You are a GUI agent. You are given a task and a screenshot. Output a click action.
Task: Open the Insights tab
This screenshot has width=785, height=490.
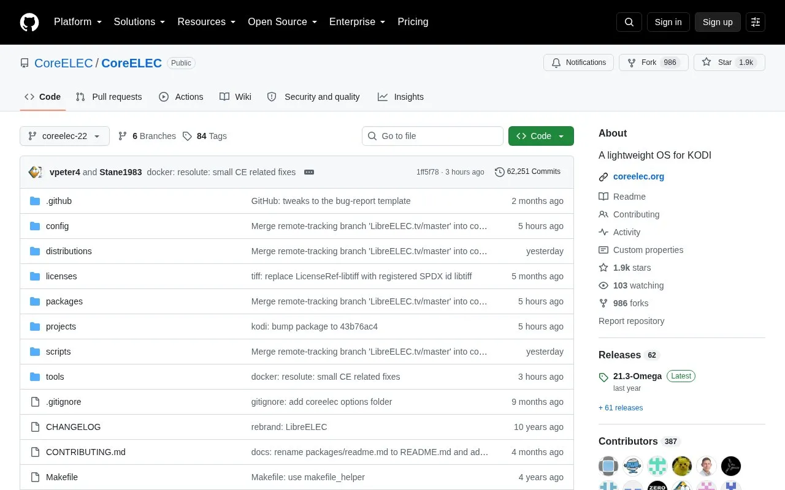point(400,97)
